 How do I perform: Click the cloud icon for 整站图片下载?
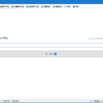click(x=27, y=7)
